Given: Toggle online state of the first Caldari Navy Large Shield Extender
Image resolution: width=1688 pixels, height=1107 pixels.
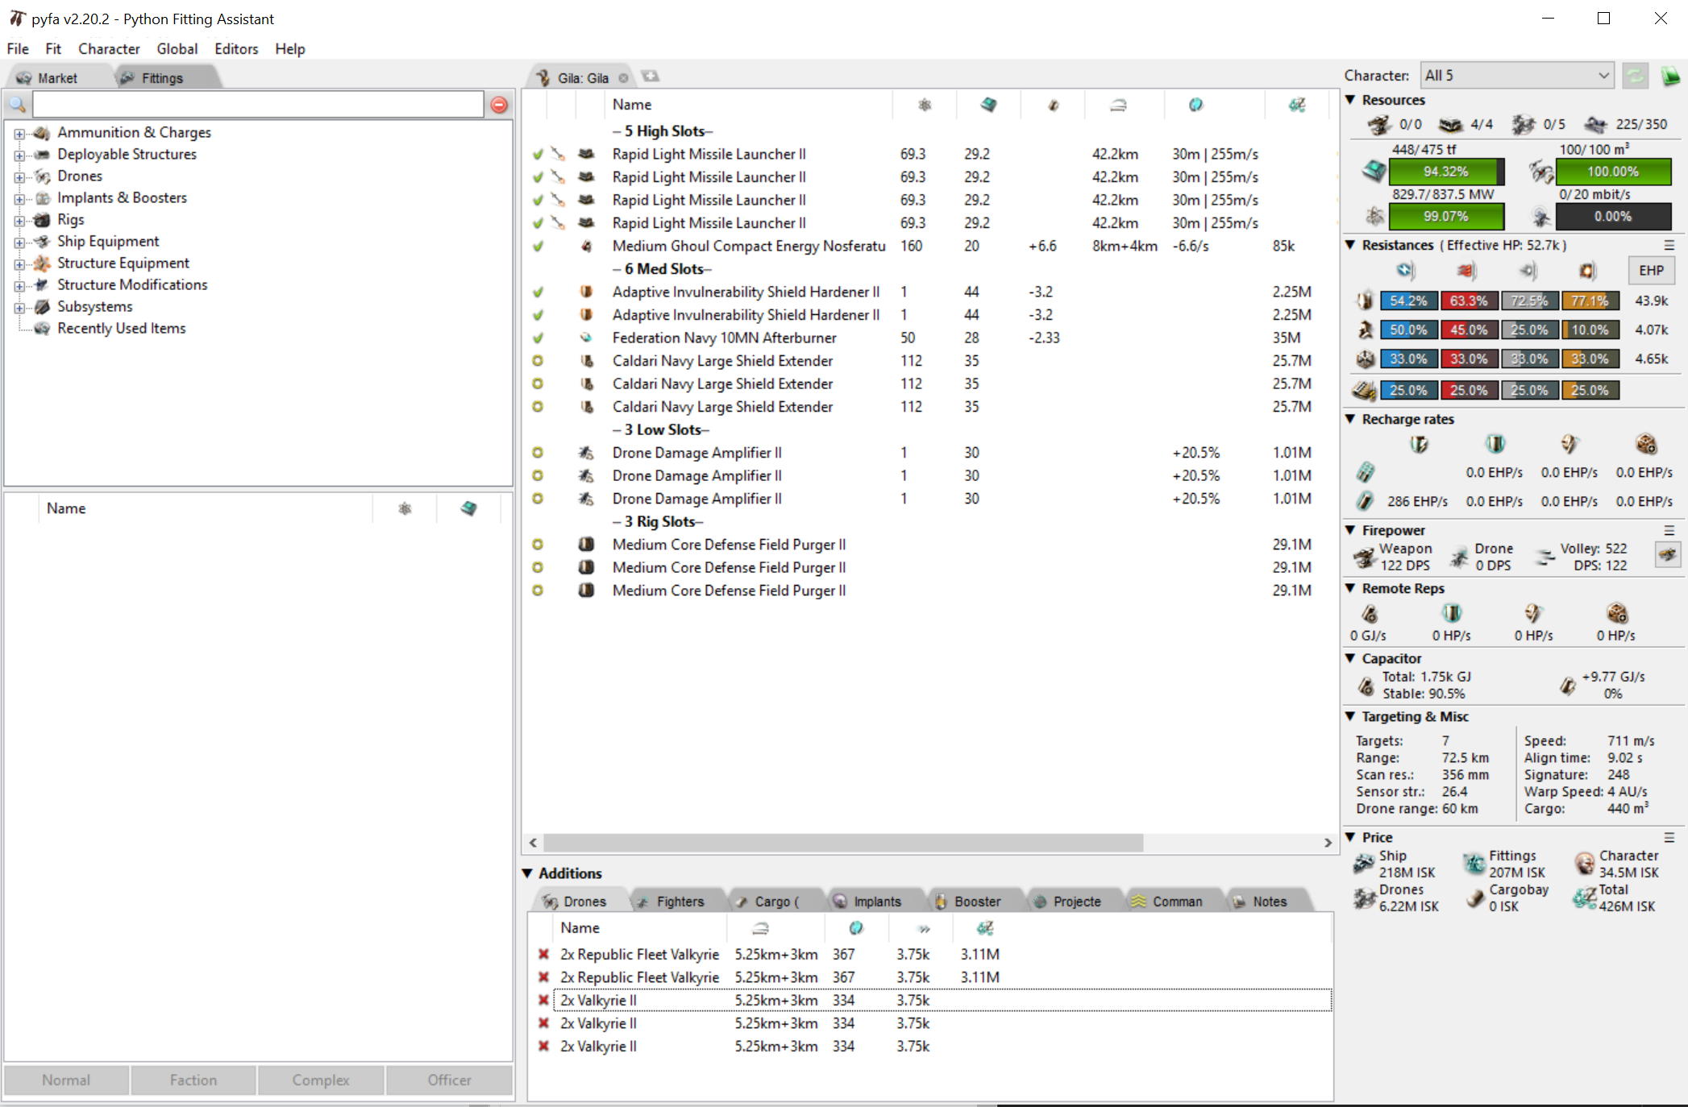Looking at the screenshot, I should point(538,361).
